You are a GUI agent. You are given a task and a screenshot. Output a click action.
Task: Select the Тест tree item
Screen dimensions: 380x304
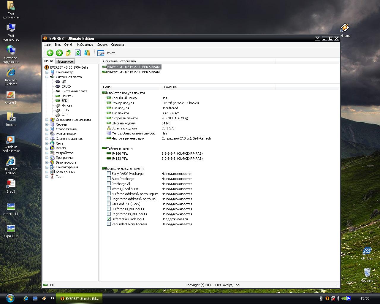point(59,177)
